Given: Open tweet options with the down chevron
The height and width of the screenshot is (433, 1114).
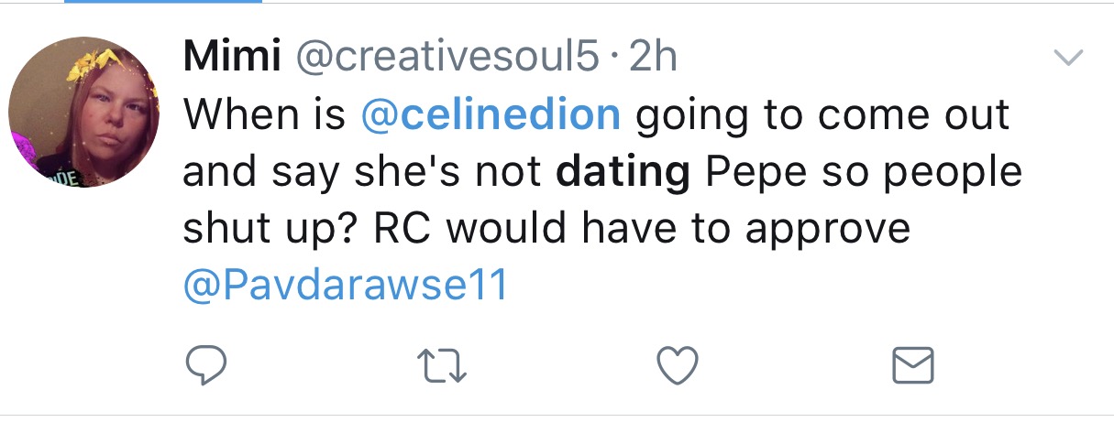Looking at the screenshot, I should [1067, 58].
